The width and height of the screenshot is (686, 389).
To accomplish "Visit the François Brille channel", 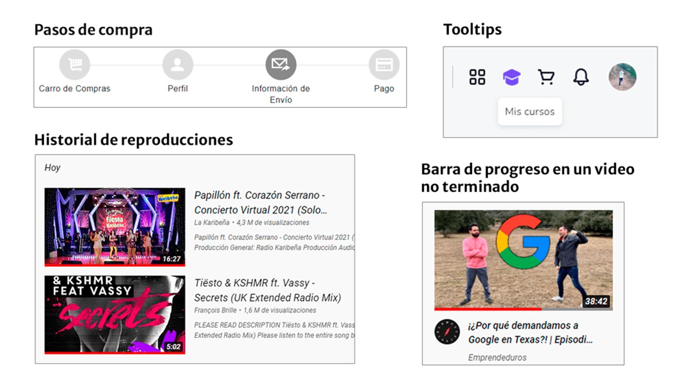I will point(215,310).
